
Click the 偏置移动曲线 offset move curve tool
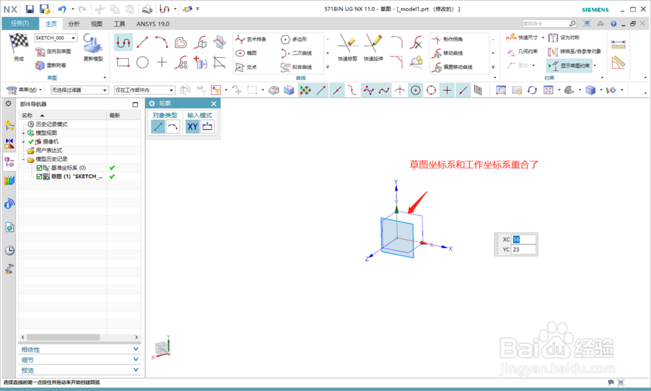[x=452, y=66]
